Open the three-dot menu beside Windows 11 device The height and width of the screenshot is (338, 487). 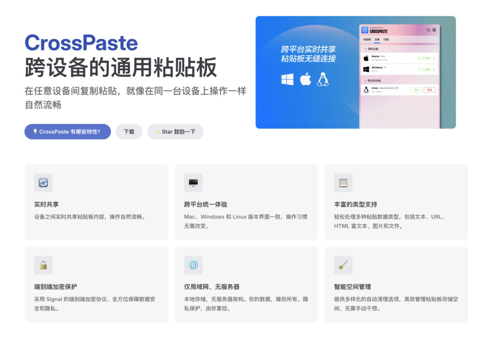(x=434, y=69)
